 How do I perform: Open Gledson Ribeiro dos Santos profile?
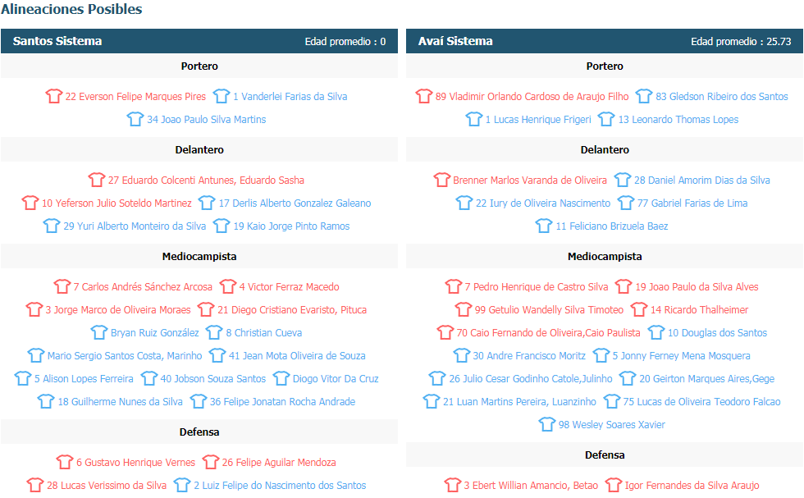pos(722,97)
